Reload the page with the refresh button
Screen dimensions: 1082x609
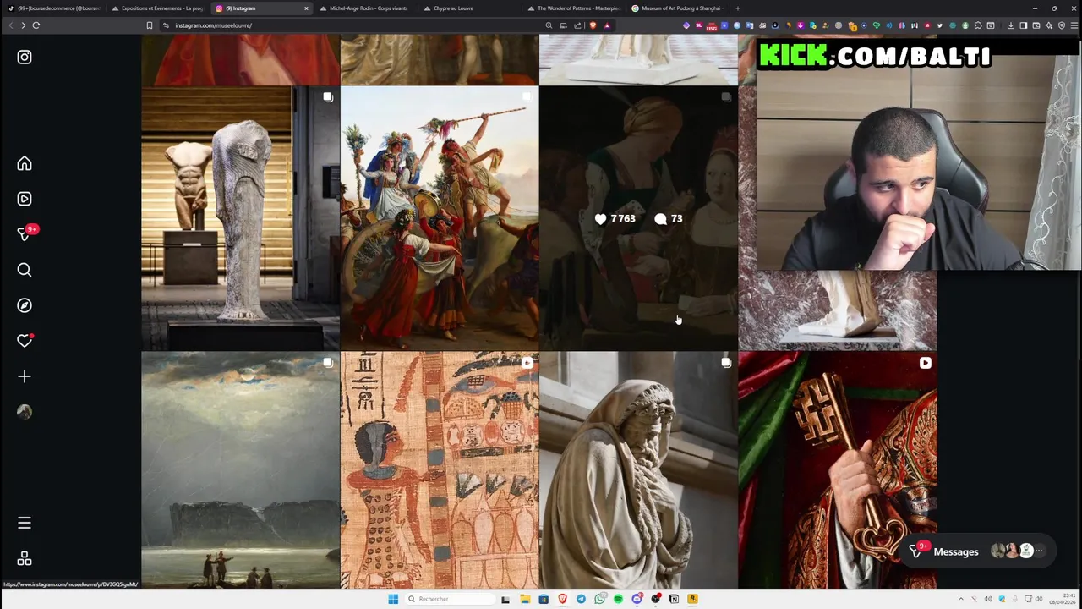tap(36, 25)
